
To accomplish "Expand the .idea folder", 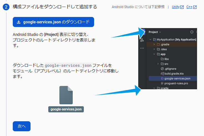I will 154,49.
